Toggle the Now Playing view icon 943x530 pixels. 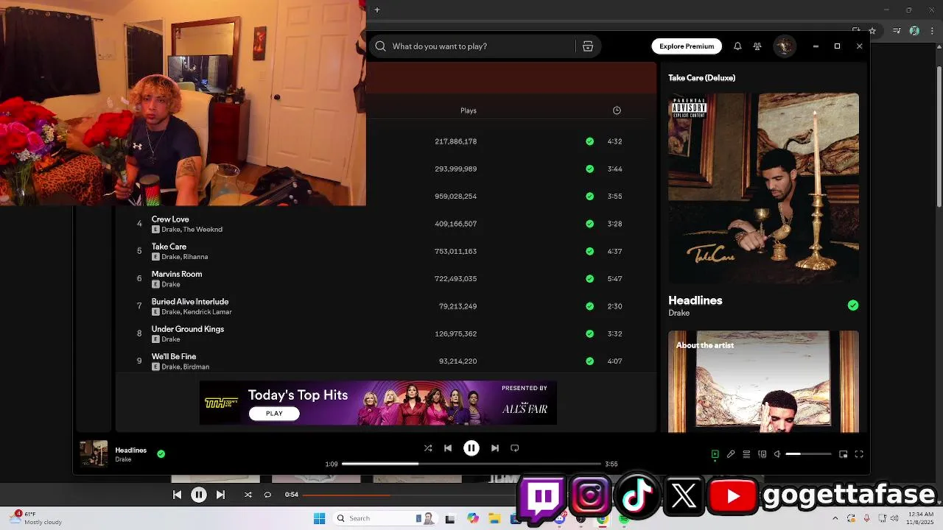click(715, 454)
